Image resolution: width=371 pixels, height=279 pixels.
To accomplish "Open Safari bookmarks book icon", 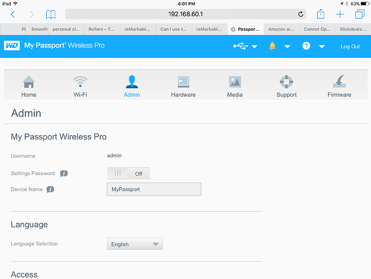I will pos(51,15).
